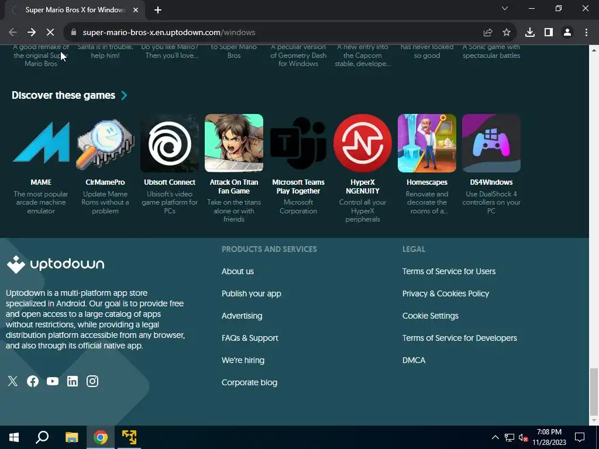The height and width of the screenshot is (449, 599).
Task: Click the HyperX NGENUITY title text
Action: coord(363,186)
